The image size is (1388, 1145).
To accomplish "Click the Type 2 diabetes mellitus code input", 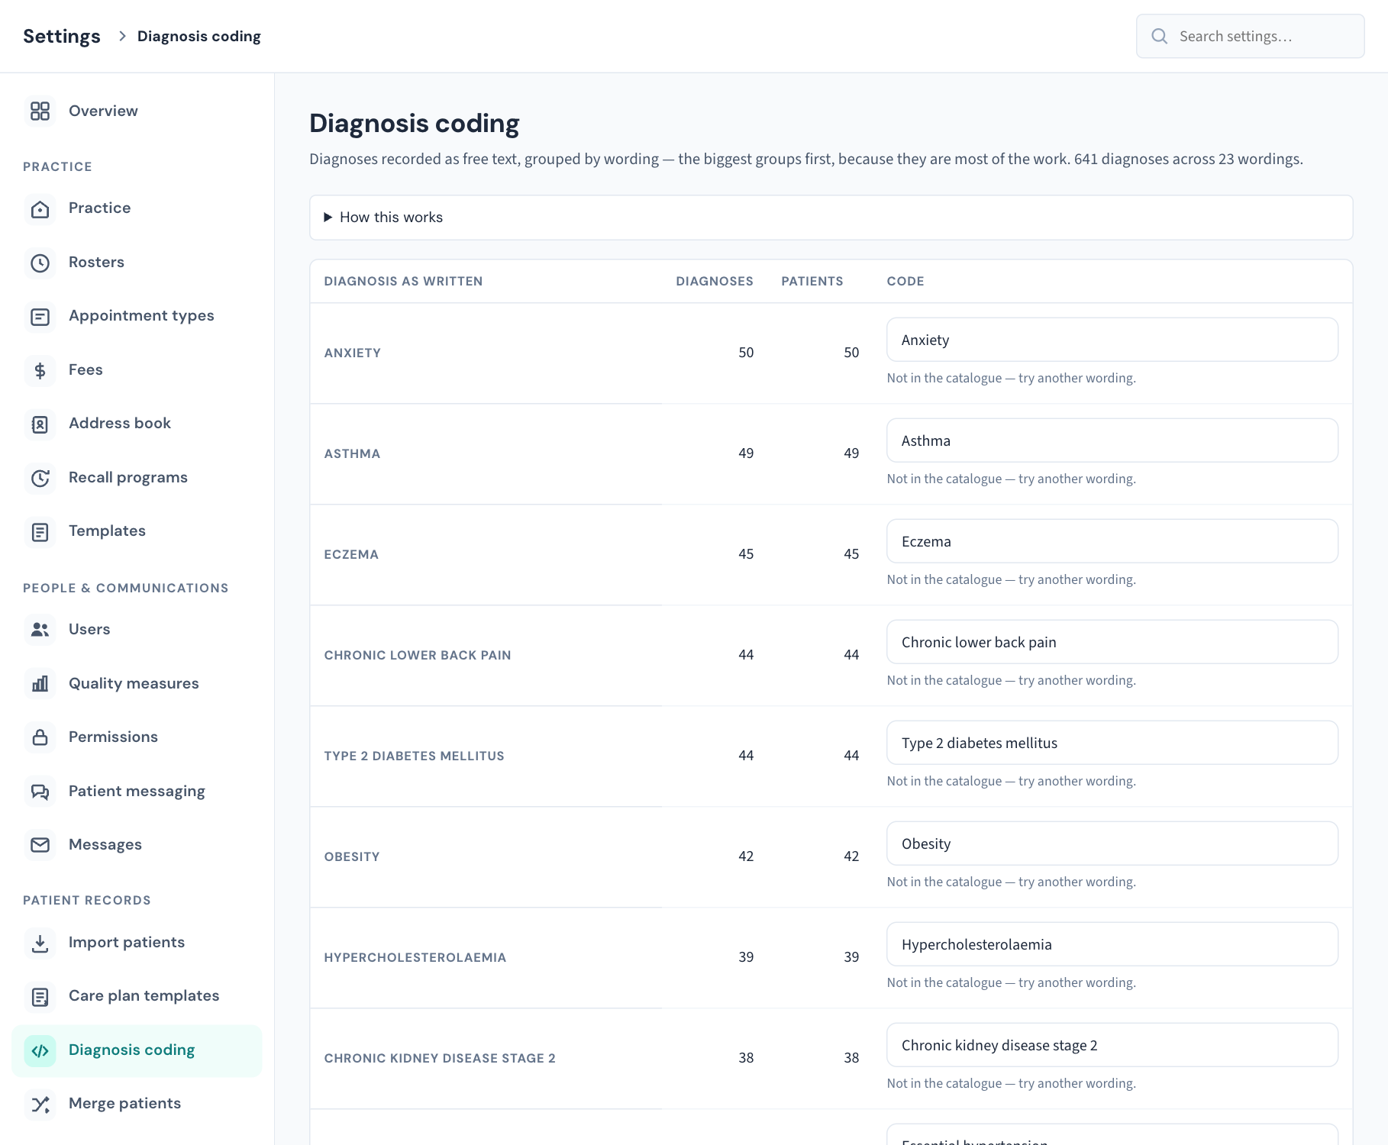I will [x=1112, y=743].
